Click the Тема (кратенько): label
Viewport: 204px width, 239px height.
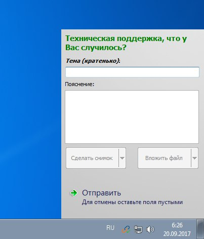point(93,61)
